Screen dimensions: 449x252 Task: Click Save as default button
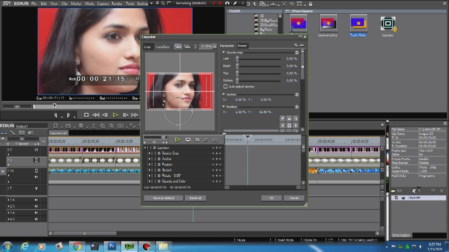tap(164, 198)
